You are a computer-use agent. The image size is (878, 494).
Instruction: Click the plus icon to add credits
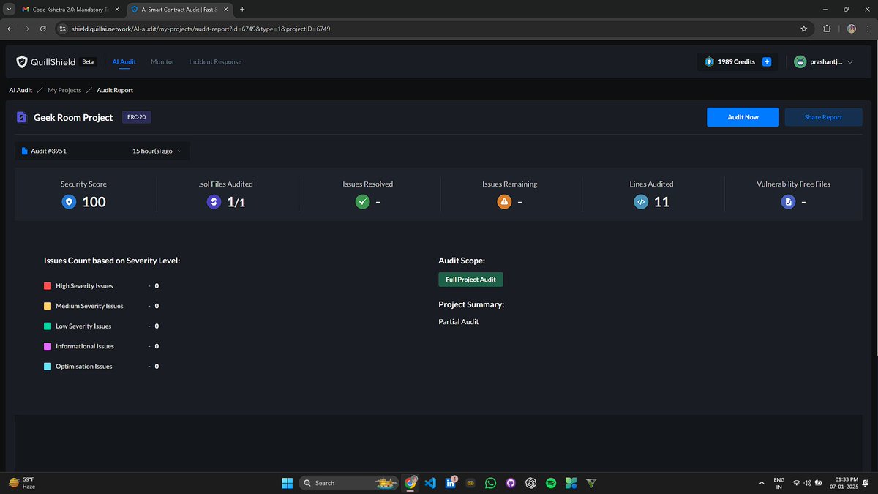[x=767, y=62]
